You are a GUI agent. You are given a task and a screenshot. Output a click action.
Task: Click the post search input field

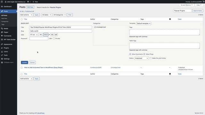pos(182,11)
